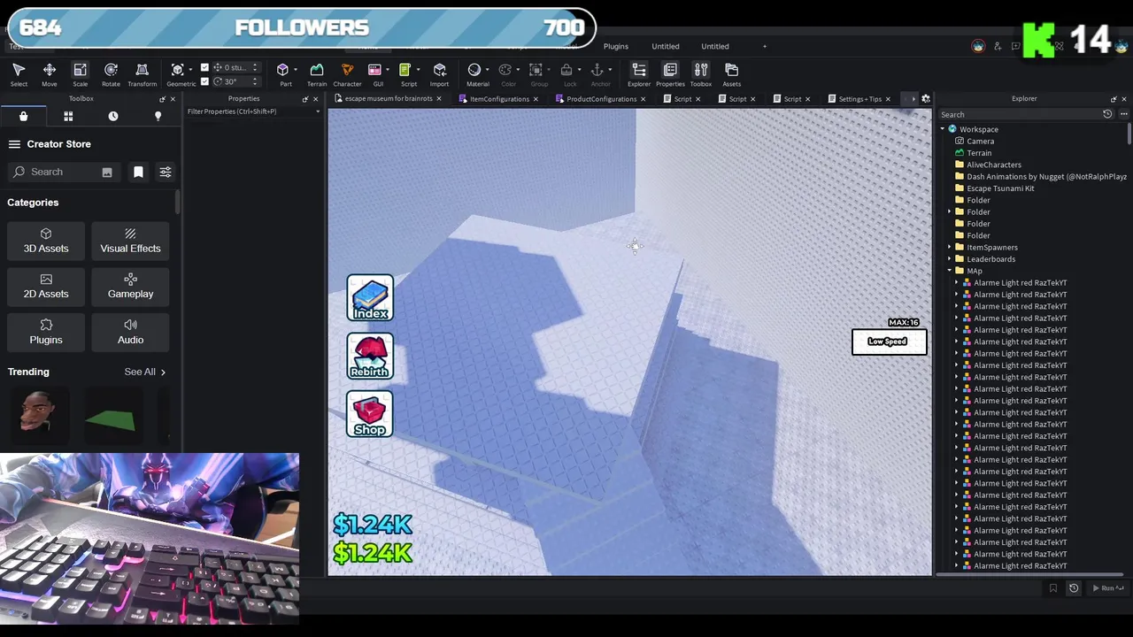
Task: Open 3D Assets category
Action: coord(46,240)
